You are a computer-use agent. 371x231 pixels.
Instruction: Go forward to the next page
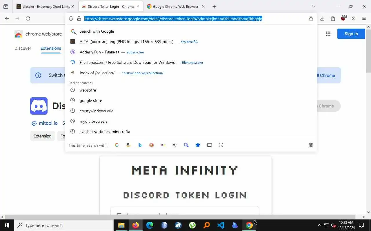[x=17, y=18]
